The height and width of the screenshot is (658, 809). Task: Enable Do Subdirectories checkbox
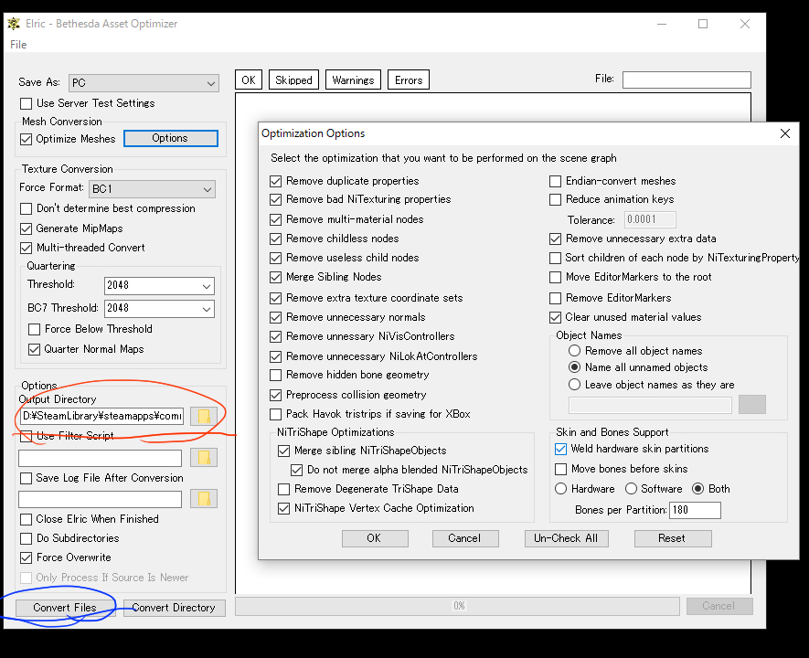[x=27, y=539]
